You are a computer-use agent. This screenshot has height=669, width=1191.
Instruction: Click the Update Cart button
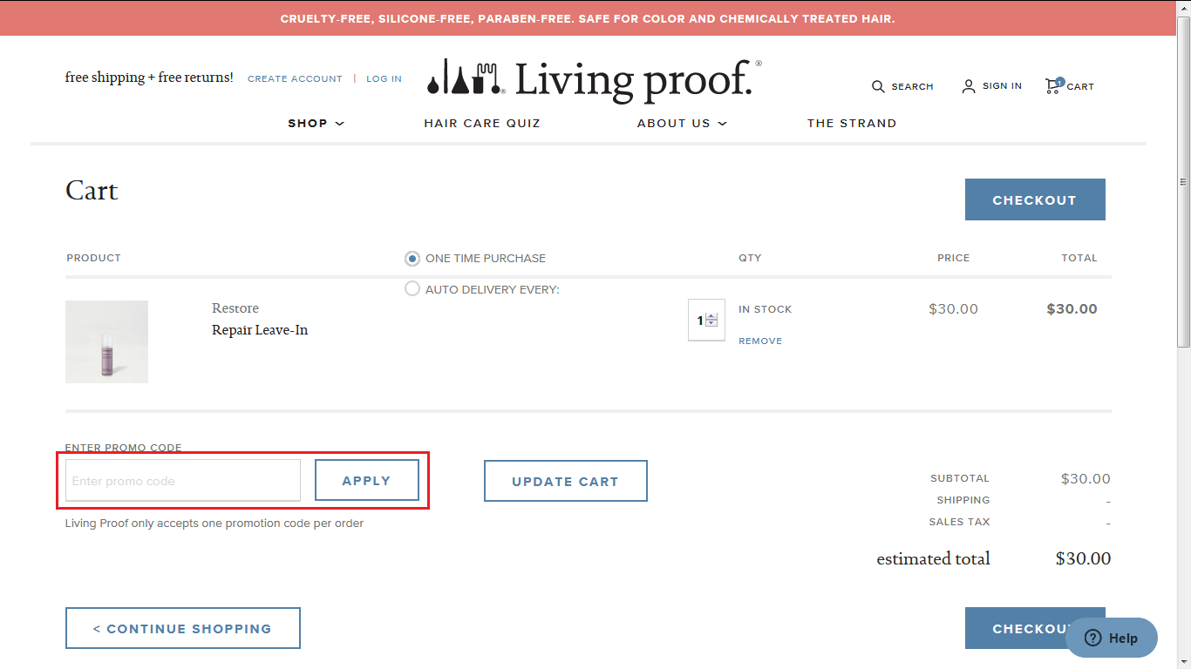coord(565,481)
